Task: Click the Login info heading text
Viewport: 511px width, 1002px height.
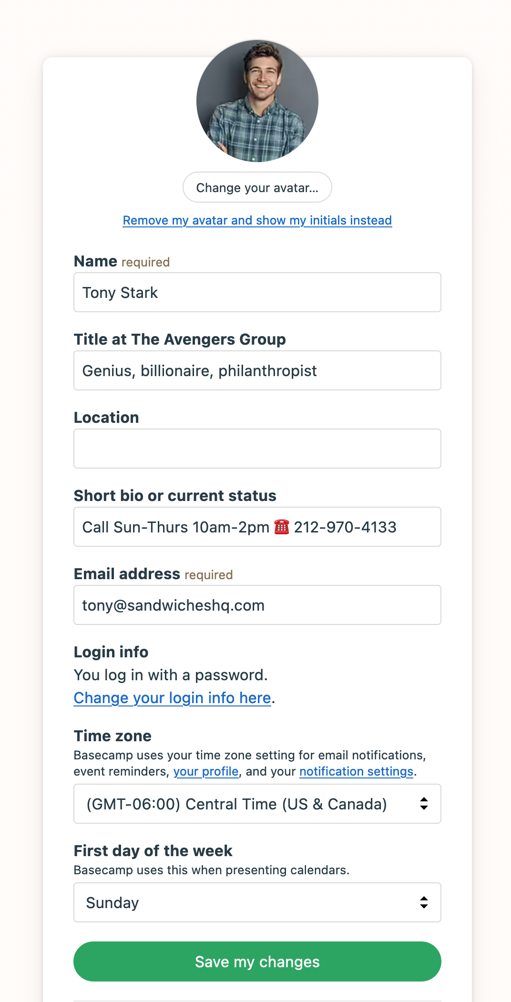Action: pyautogui.click(x=111, y=652)
